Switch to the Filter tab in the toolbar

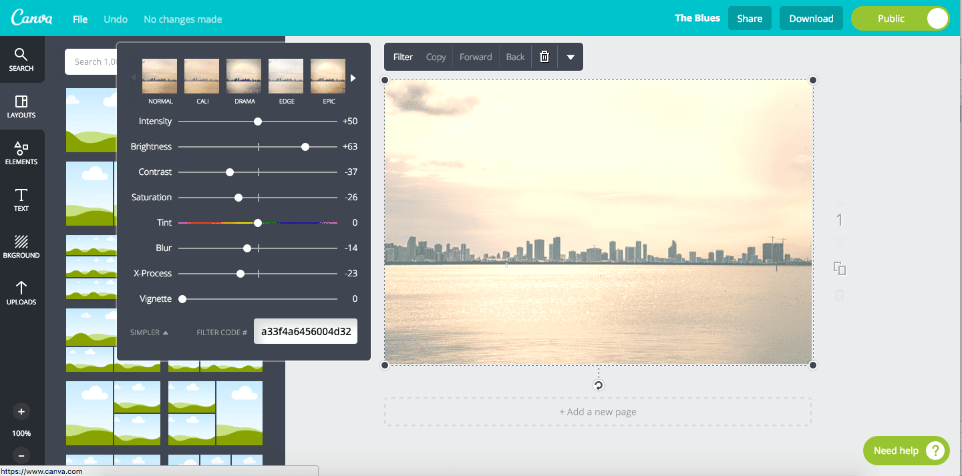403,57
